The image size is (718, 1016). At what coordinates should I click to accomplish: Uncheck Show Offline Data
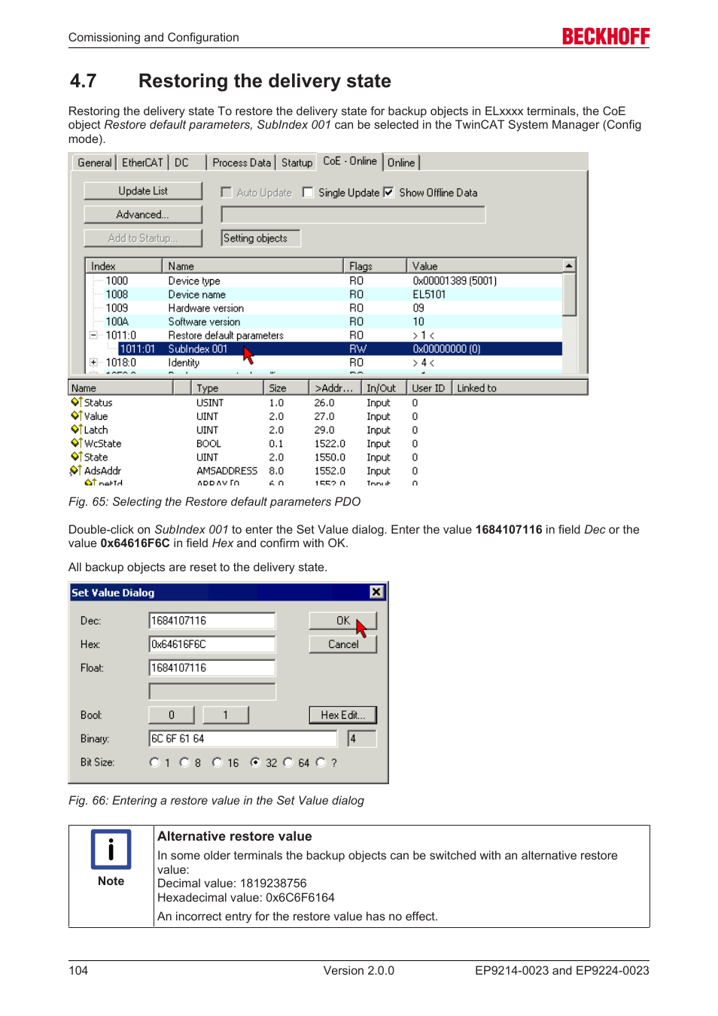[388, 193]
